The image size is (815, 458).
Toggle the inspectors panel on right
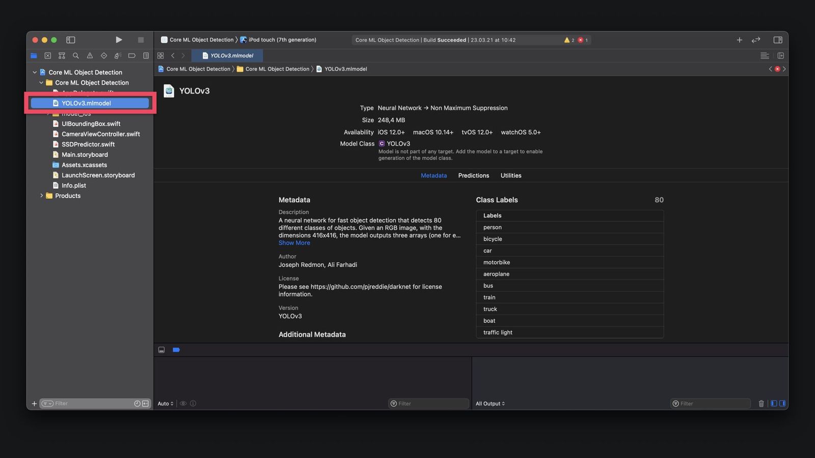click(x=777, y=40)
